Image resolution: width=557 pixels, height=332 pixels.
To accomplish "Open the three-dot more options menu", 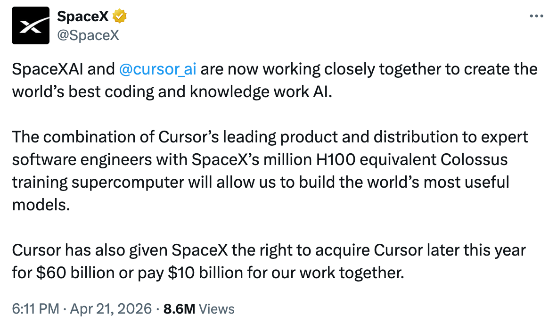I will click(536, 16).
